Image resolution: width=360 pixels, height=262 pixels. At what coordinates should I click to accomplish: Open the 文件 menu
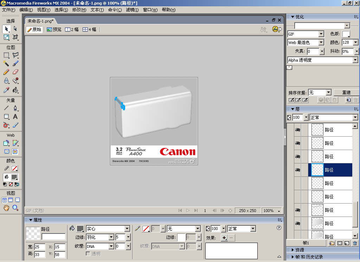click(8, 10)
